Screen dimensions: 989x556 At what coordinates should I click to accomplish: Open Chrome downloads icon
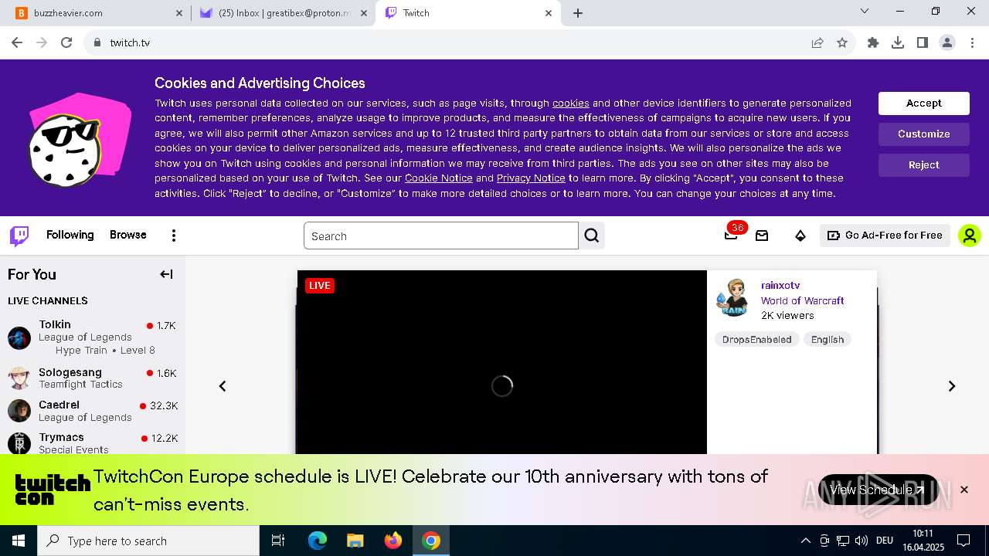(898, 42)
